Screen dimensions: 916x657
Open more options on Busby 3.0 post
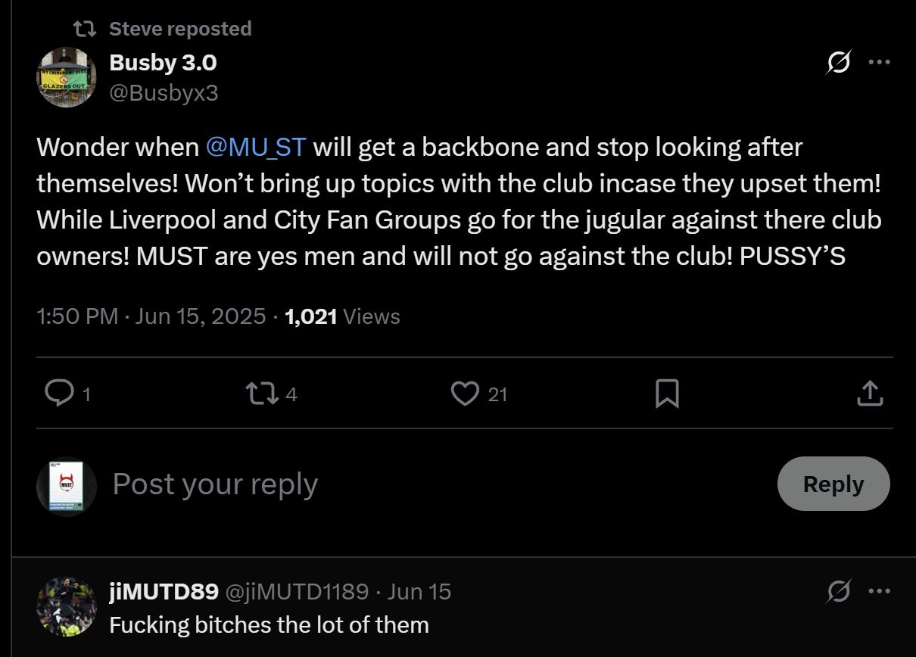tap(879, 62)
